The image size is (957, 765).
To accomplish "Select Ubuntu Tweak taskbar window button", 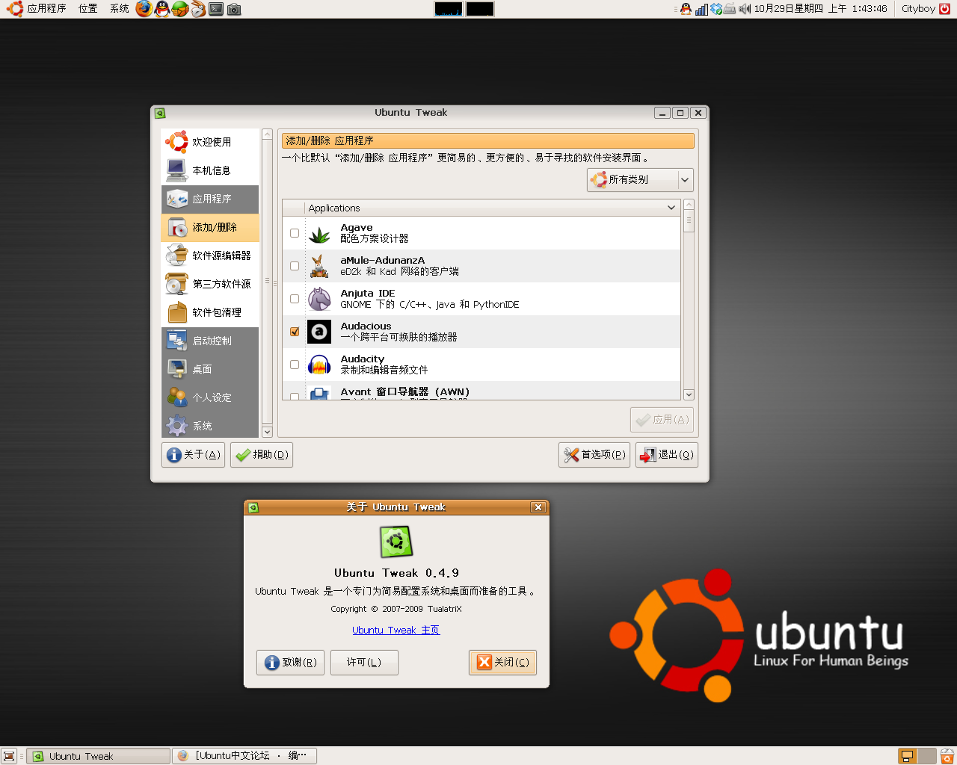I will coord(99,756).
